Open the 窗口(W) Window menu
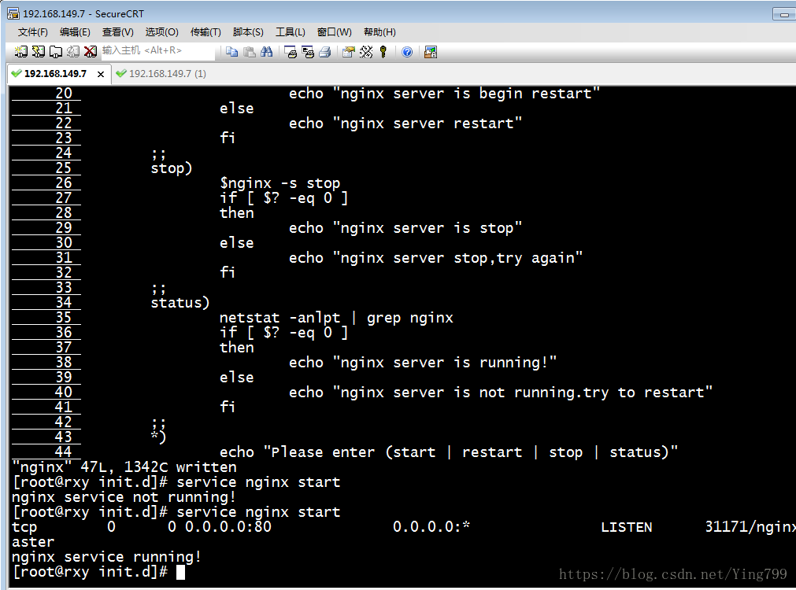The image size is (796, 590). click(334, 32)
